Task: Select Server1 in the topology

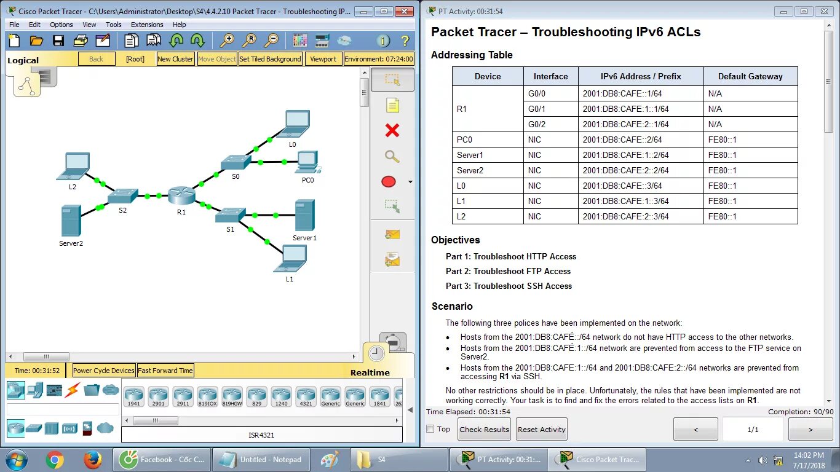Action: click(304, 215)
